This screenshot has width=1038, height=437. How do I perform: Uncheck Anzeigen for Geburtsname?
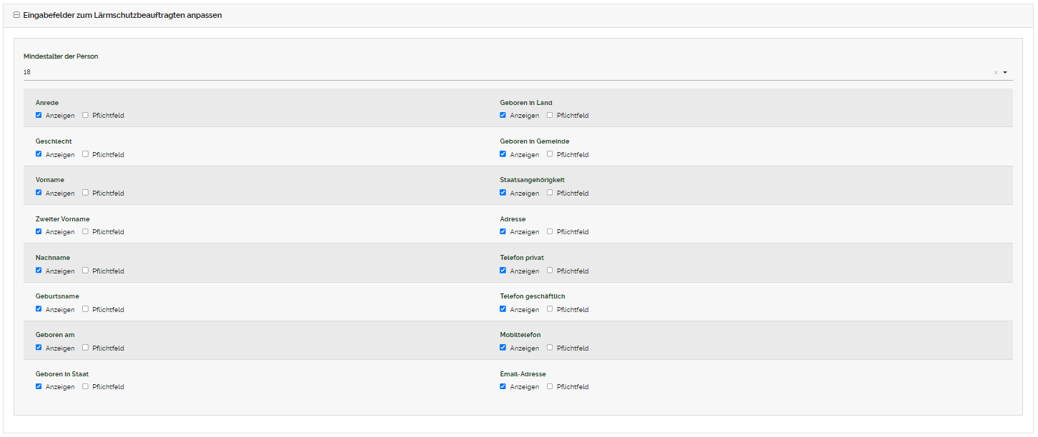coord(39,309)
